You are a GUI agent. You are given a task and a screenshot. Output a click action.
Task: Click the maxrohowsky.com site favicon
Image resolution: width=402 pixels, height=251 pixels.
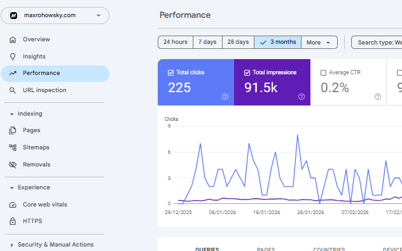tap(13, 16)
